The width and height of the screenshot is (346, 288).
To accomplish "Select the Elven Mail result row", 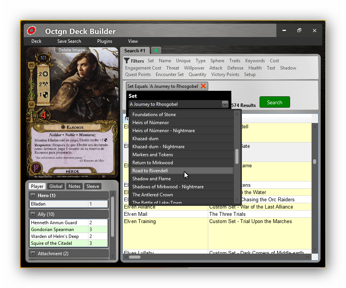I will pyautogui.click(x=217, y=214).
